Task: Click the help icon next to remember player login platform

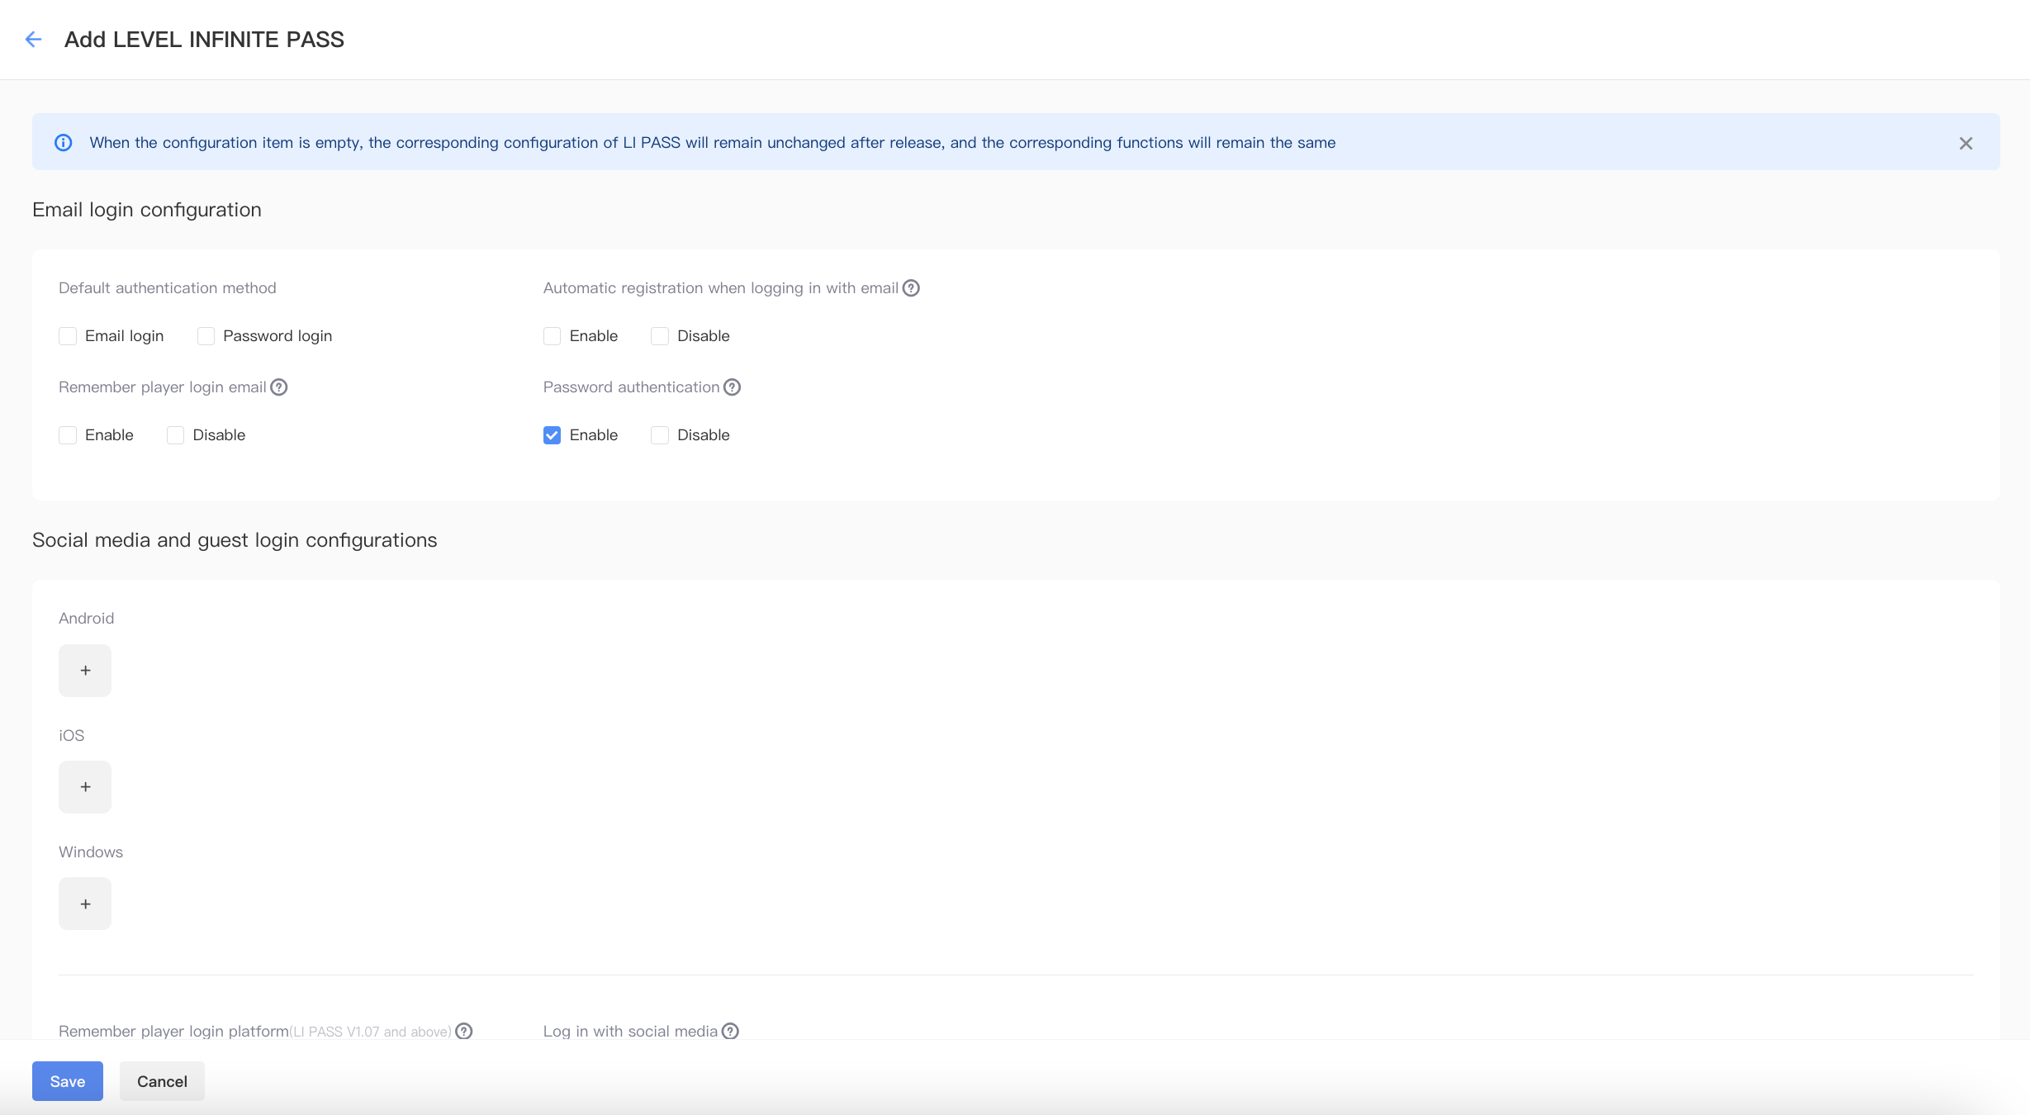Action: pos(467,1032)
